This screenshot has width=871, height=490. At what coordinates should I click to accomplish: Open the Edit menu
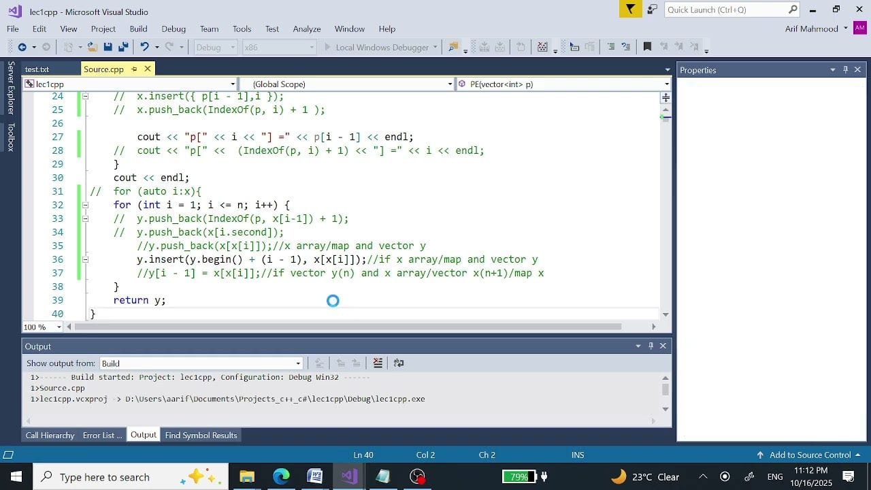tap(39, 29)
